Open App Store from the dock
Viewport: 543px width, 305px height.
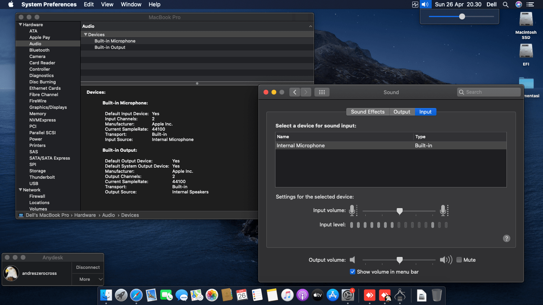tap(333, 295)
